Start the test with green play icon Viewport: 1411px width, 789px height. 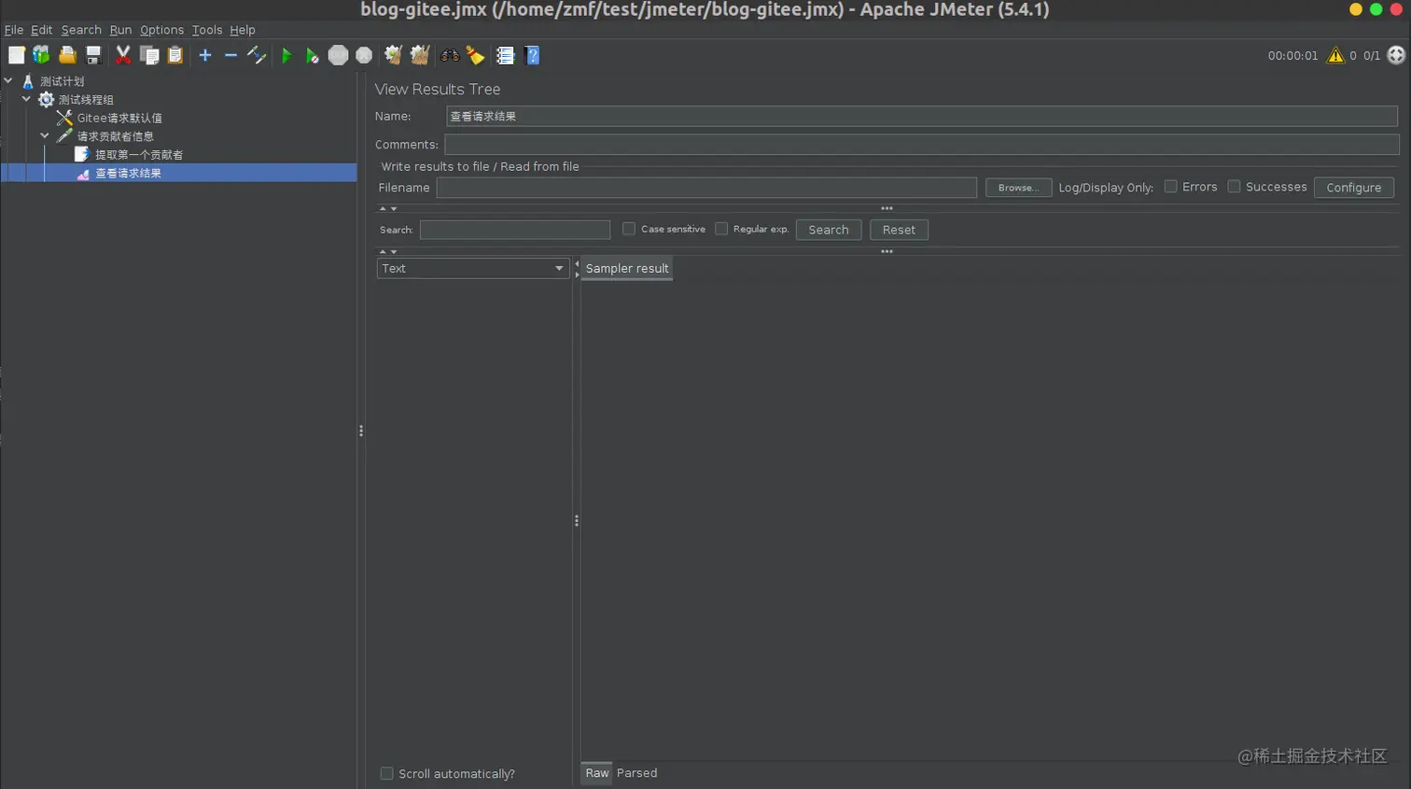click(x=286, y=56)
